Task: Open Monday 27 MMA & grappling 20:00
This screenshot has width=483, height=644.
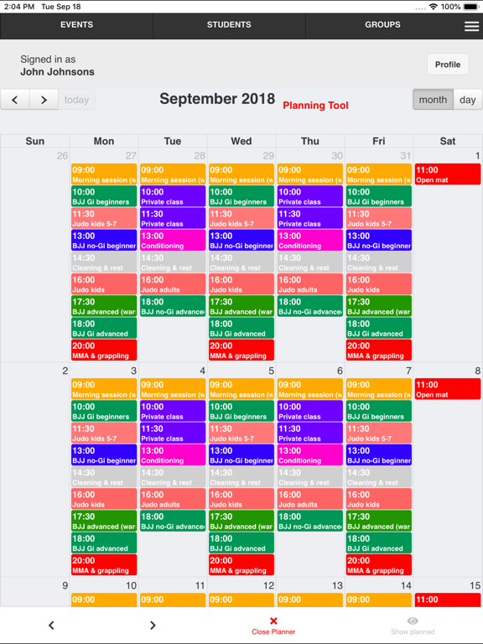Action: [x=104, y=351]
